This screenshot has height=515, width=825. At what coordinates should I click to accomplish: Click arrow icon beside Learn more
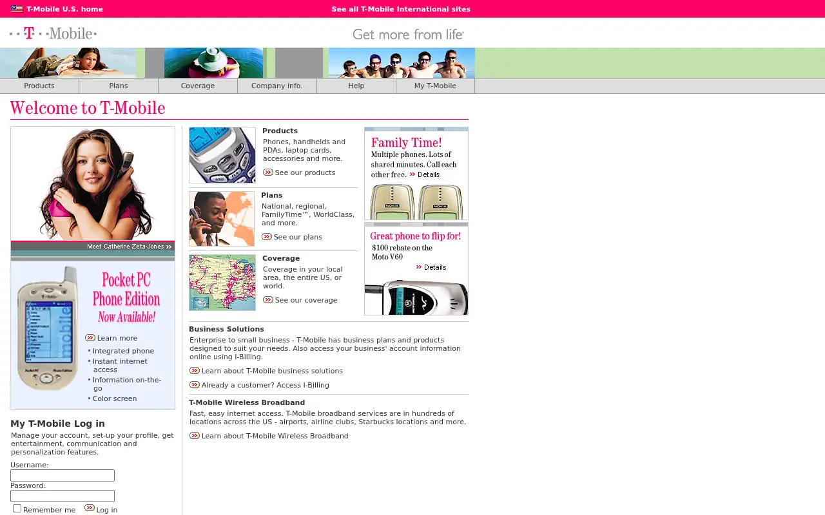click(90, 338)
